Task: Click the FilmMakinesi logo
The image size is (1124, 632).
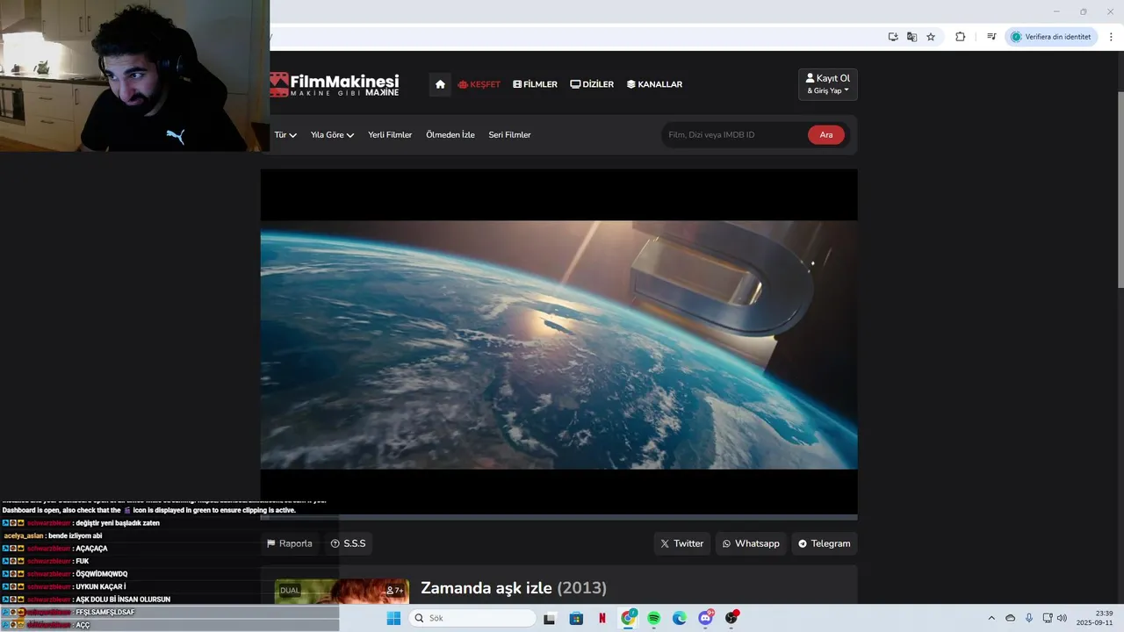Action: [335, 84]
